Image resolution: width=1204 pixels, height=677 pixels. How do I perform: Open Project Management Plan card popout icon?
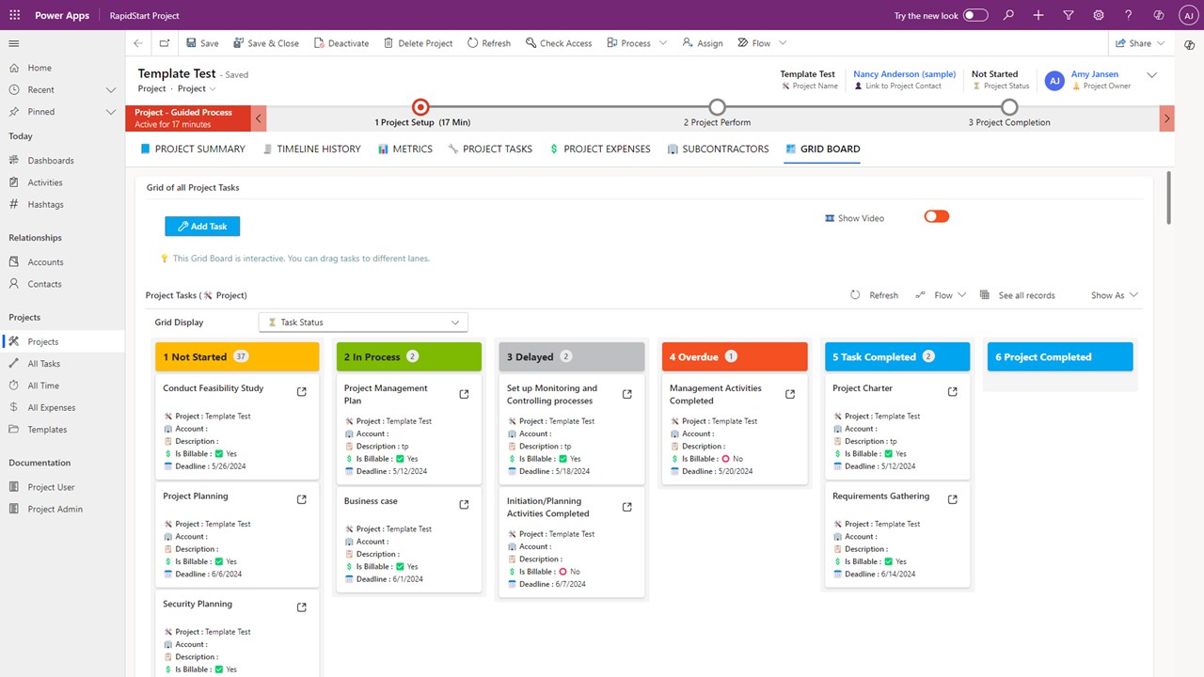464,394
